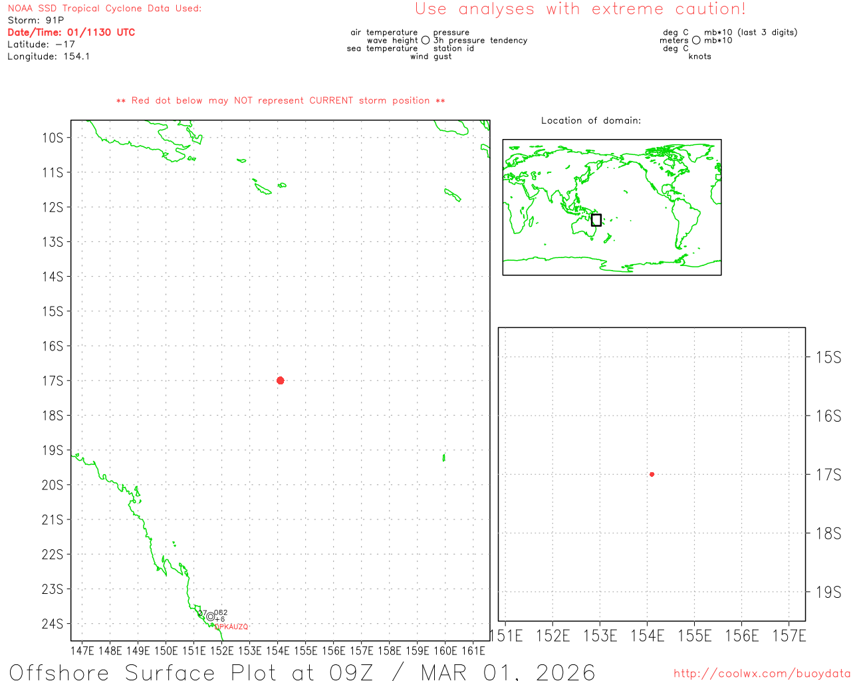Click the 17S label on the zoomed map

[828, 475]
